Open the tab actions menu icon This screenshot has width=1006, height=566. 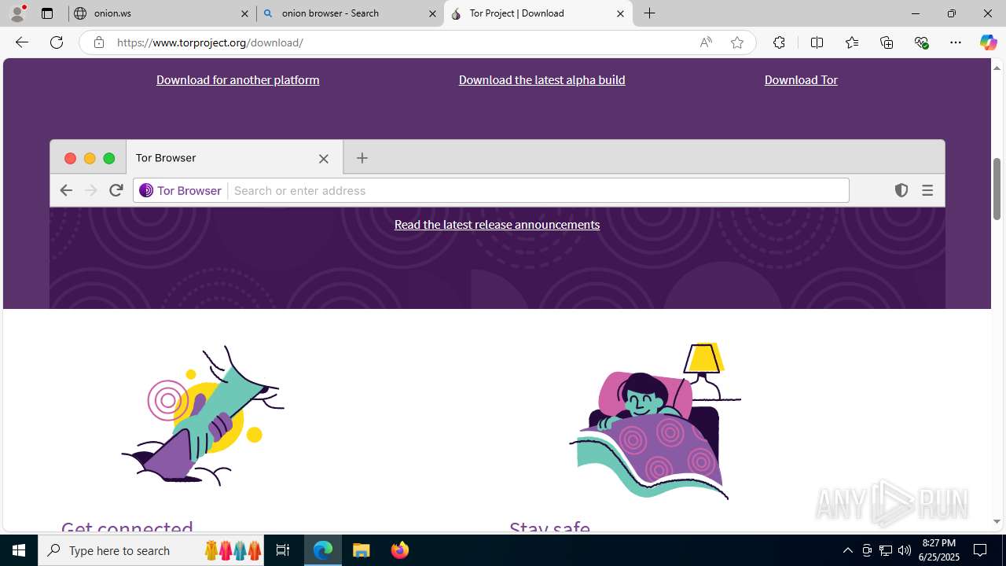(x=47, y=13)
